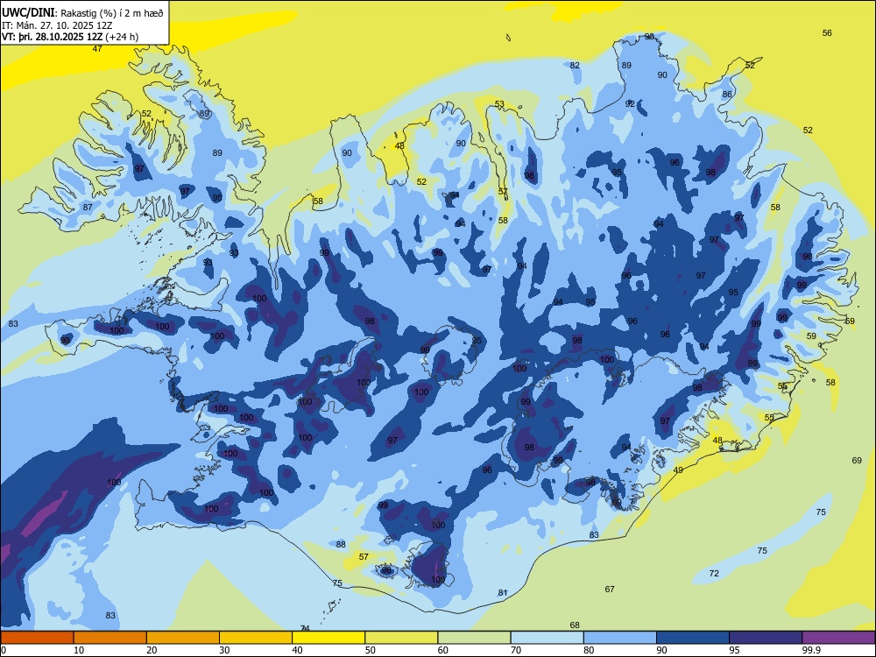Image resolution: width=876 pixels, height=657 pixels.
Task: Click the pale yellow 50–60 legend swatch
Action: (401, 638)
